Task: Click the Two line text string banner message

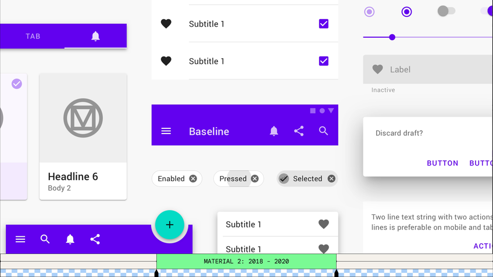Action: tap(432, 222)
